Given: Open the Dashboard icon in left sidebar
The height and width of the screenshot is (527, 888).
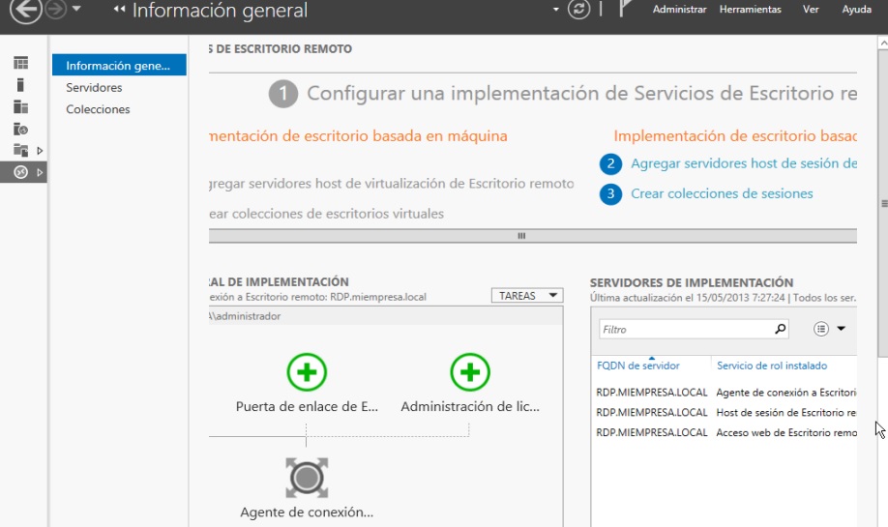Looking at the screenshot, I should pyautogui.click(x=20, y=63).
